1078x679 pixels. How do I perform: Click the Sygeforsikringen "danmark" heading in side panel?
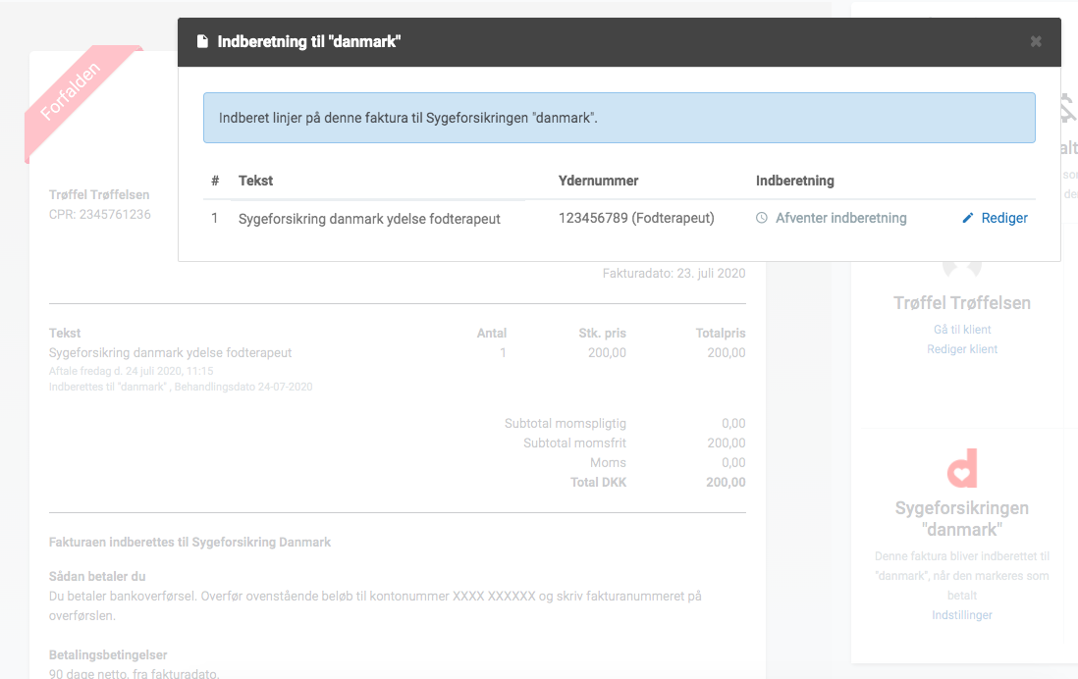pyautogui.click(x=962, y=519)
